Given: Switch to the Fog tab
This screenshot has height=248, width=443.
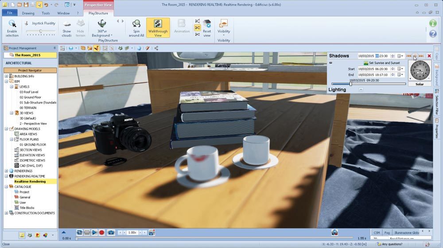Looking at the screenshot, I should 388,232.
